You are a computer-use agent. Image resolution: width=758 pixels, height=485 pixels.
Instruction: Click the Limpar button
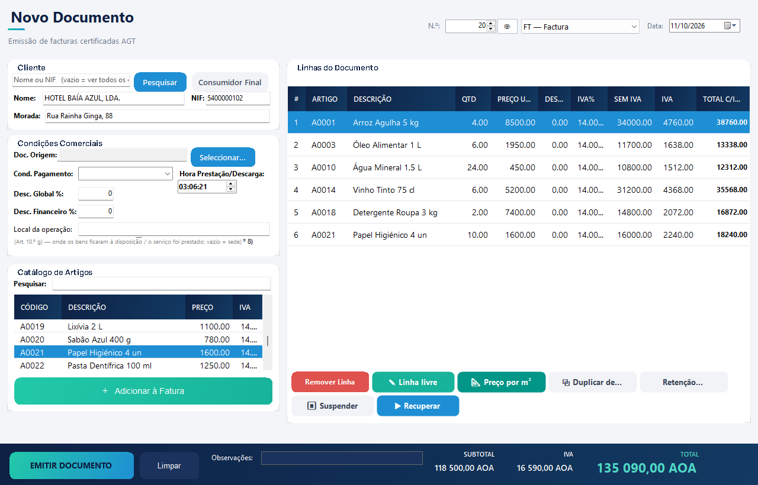(169, 465)
